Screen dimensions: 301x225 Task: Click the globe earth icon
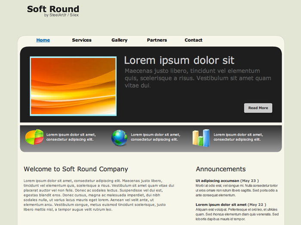pos(119,138)
